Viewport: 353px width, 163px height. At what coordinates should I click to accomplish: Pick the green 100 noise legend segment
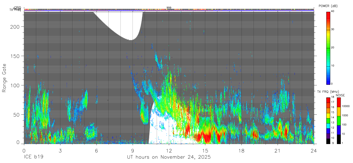tap(338, 121)
